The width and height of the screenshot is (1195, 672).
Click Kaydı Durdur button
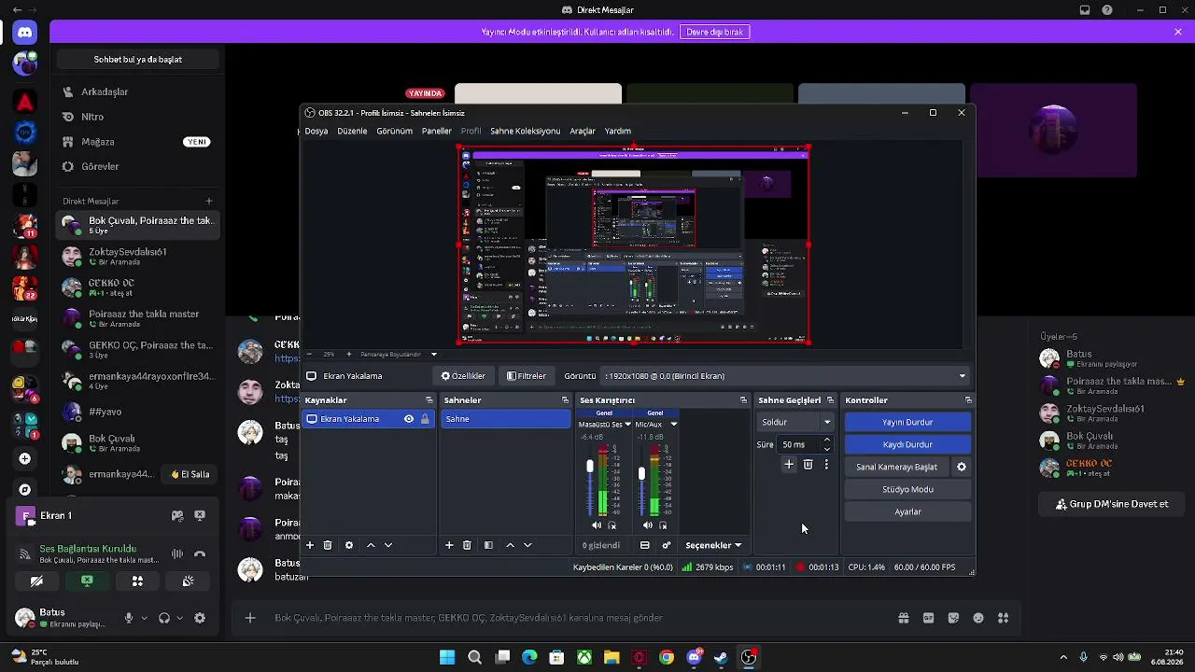(907, 445)
